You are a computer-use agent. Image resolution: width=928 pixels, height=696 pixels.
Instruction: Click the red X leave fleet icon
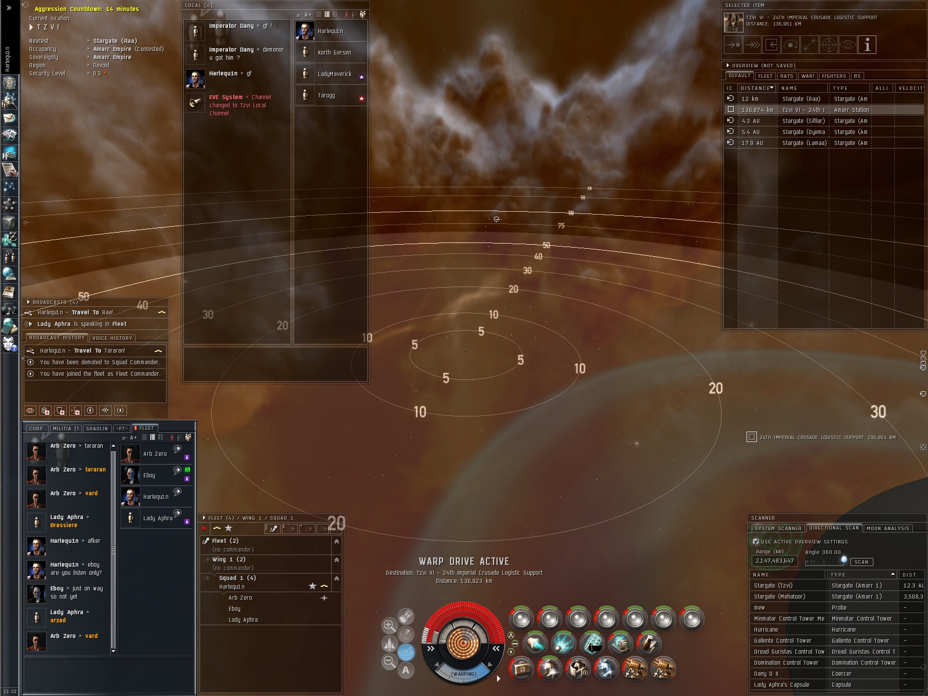(204, 528)
